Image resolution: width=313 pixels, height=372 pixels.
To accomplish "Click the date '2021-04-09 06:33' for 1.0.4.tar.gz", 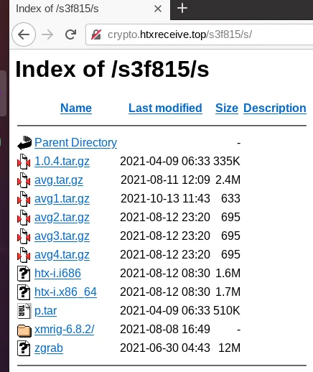I will pos(165,161).
